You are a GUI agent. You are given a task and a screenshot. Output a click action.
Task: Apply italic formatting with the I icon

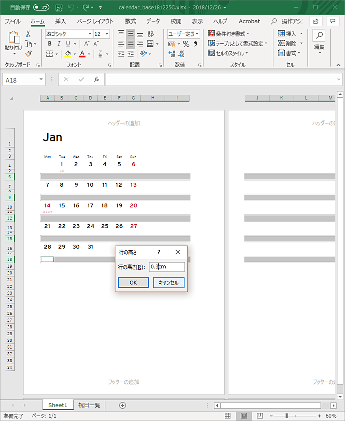(59, 44)
